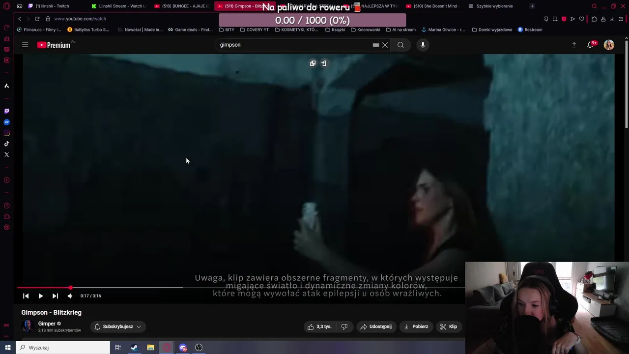Open the Opera GX main menu icon

[x=7, y=6]
